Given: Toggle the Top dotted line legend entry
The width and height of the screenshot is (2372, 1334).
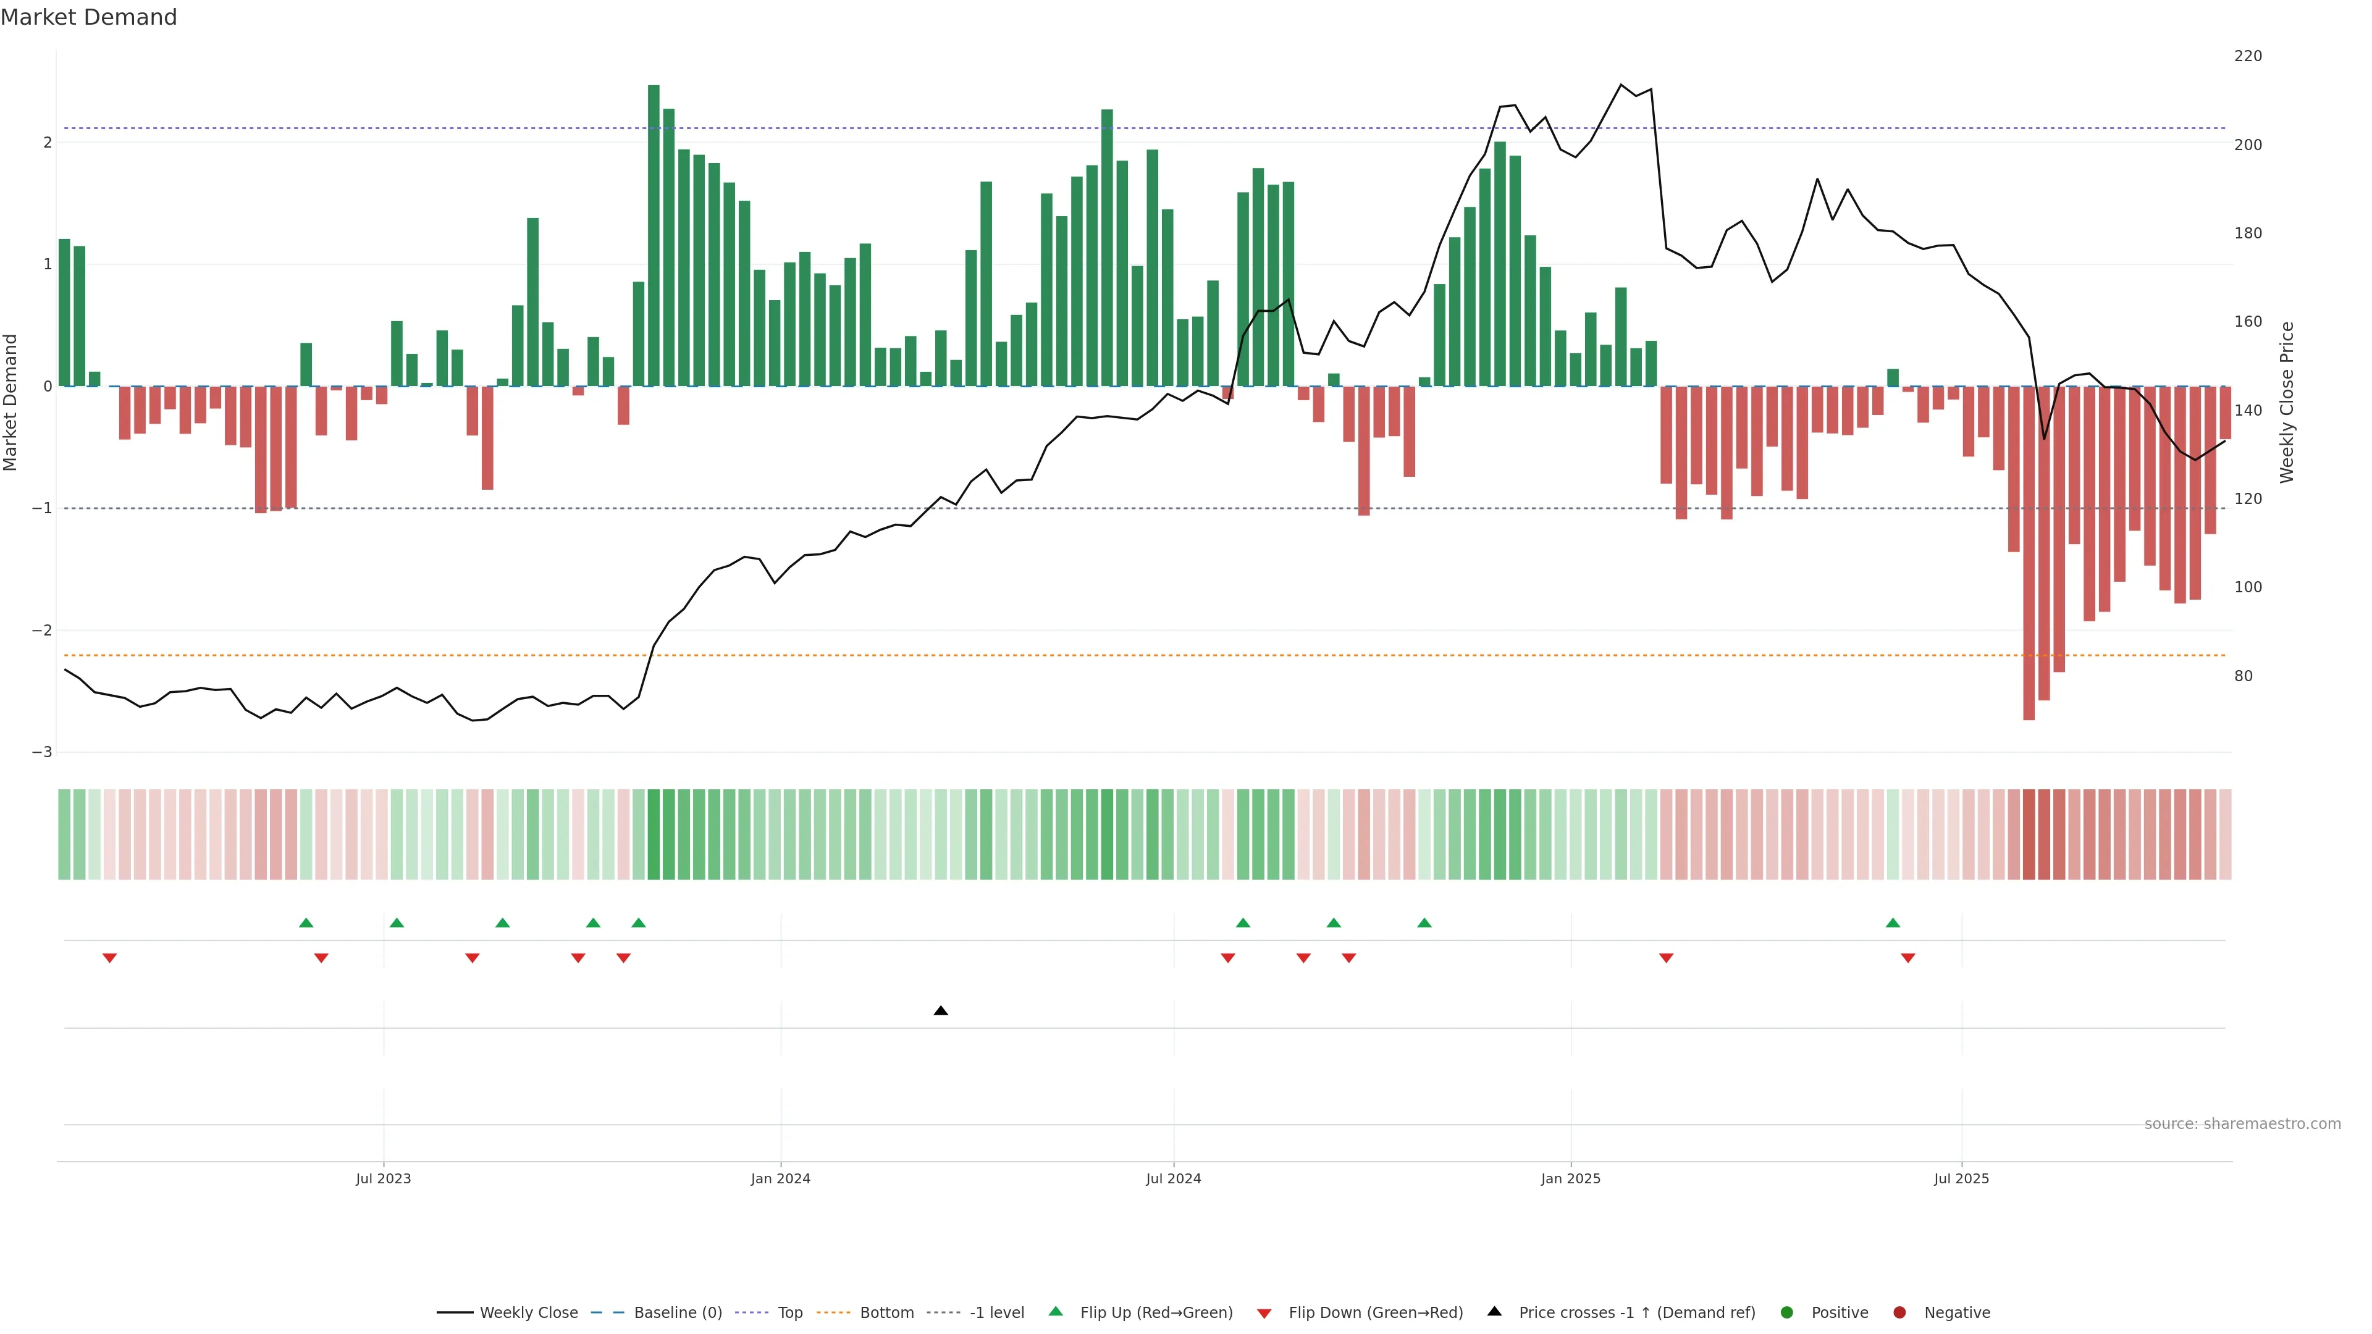Looking at the screenshot, I should (789, 1313).
